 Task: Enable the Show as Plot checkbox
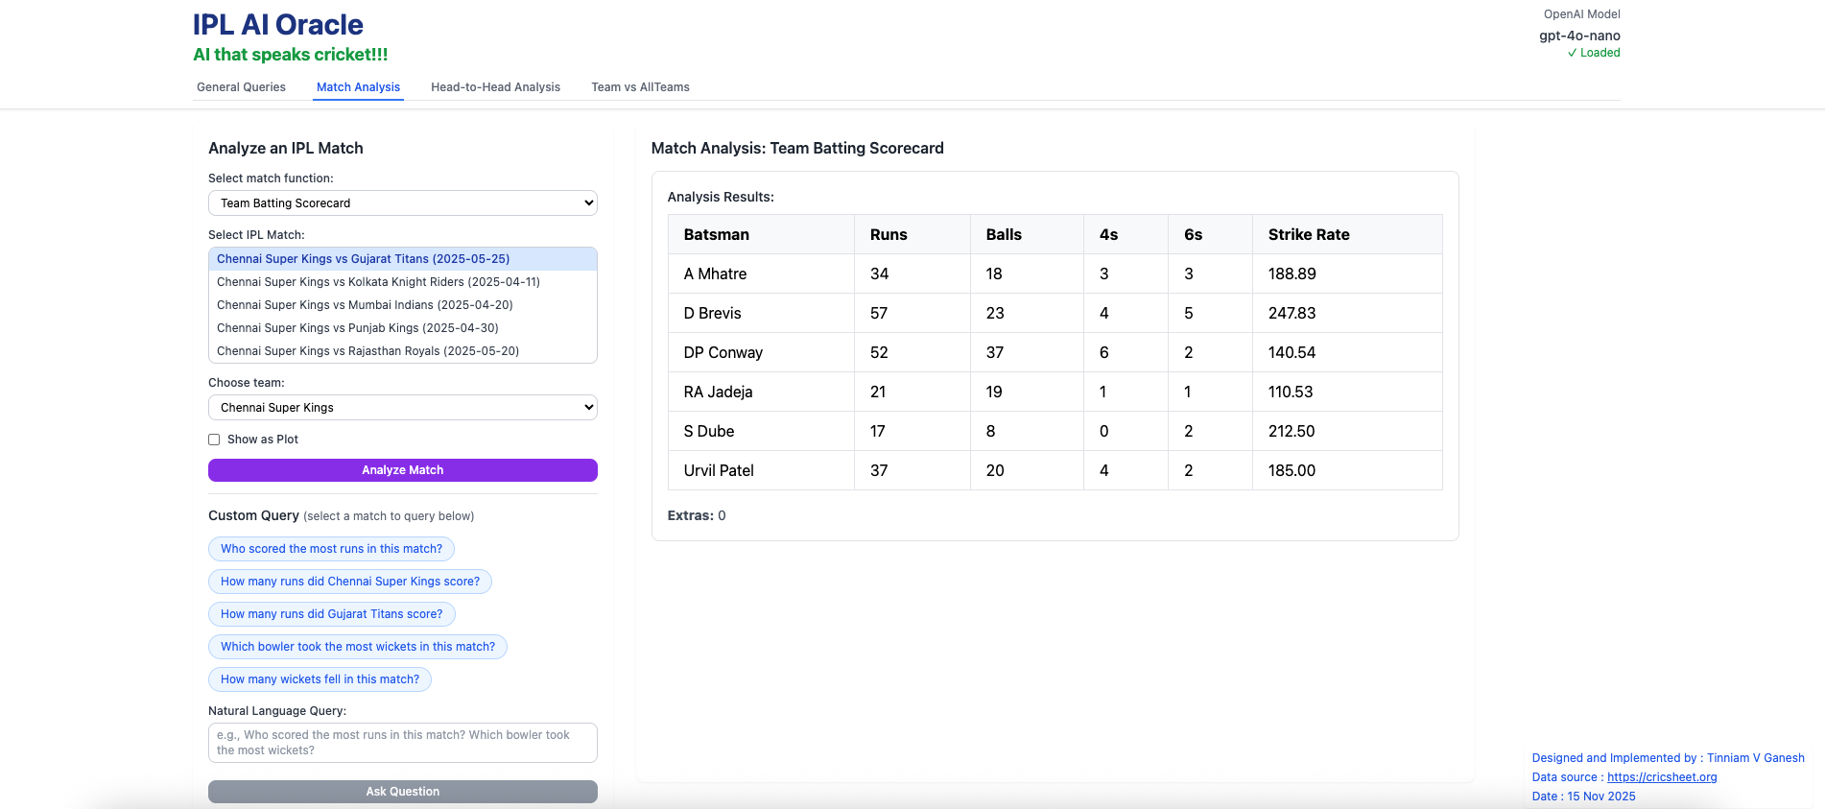tap(214, 440)
